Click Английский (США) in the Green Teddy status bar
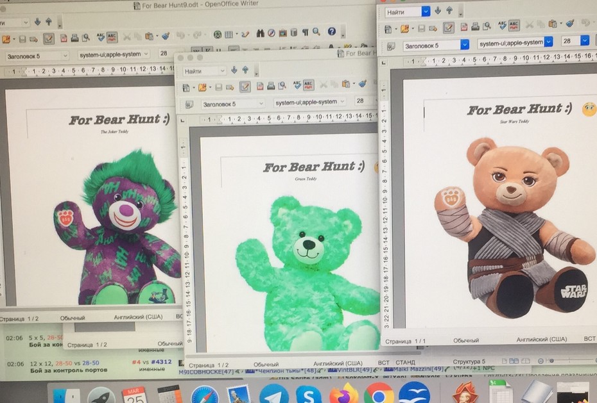The width and height of the screenshot is (597, 403). click(338, 363)
